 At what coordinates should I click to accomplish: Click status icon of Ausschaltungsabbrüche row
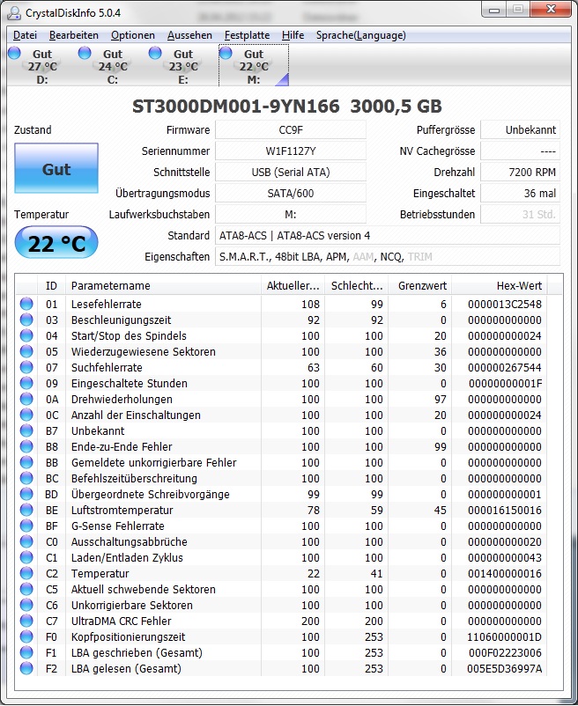tap(26, 541)
